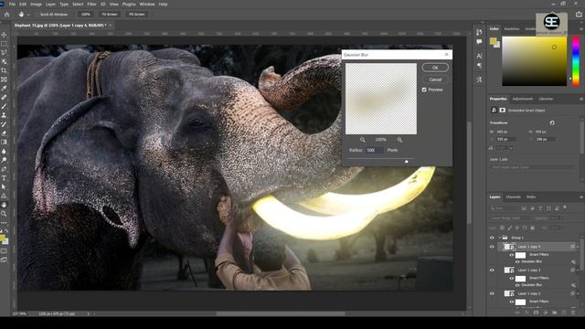Collapse filters arrow on Layer 1 copy 3

578,271
